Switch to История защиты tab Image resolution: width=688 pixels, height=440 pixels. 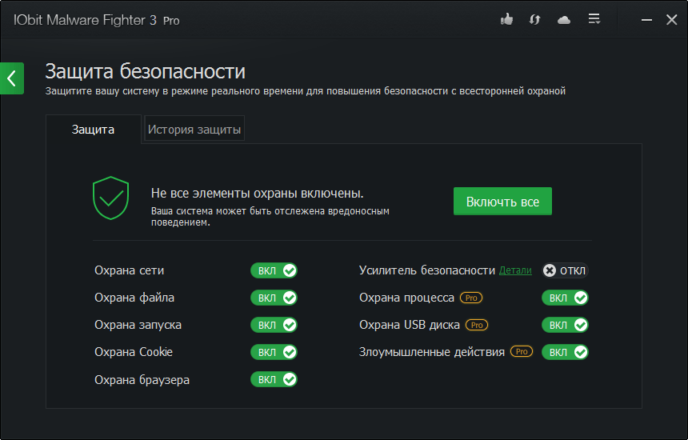pos(194,129)
